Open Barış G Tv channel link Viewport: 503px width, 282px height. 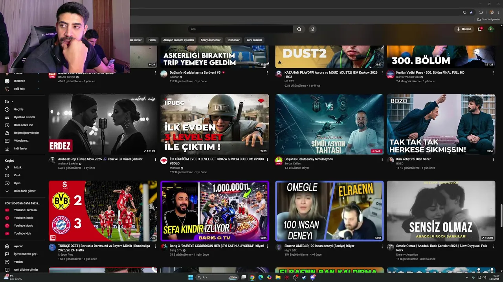click(176, 250)
